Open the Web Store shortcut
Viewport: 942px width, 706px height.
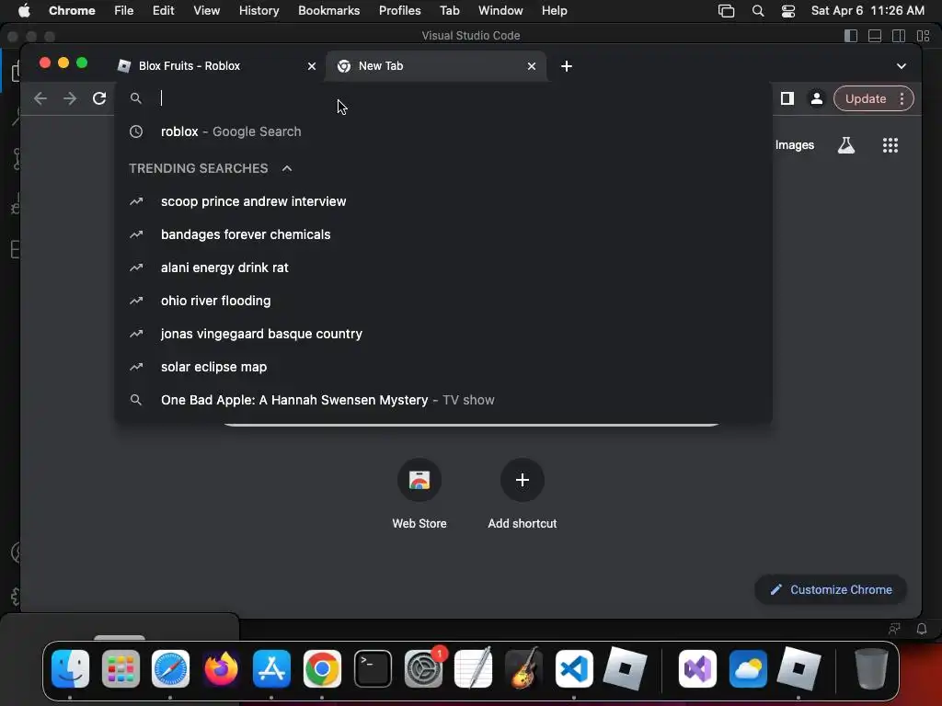pyautogui.click(x=419, y=494)
